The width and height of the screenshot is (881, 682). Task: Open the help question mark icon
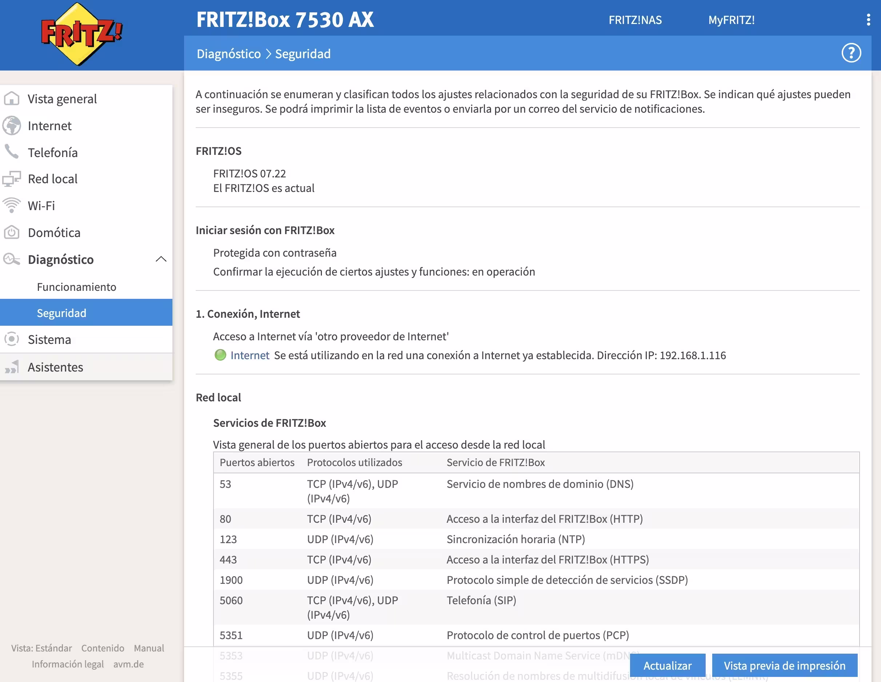point(851,53)
